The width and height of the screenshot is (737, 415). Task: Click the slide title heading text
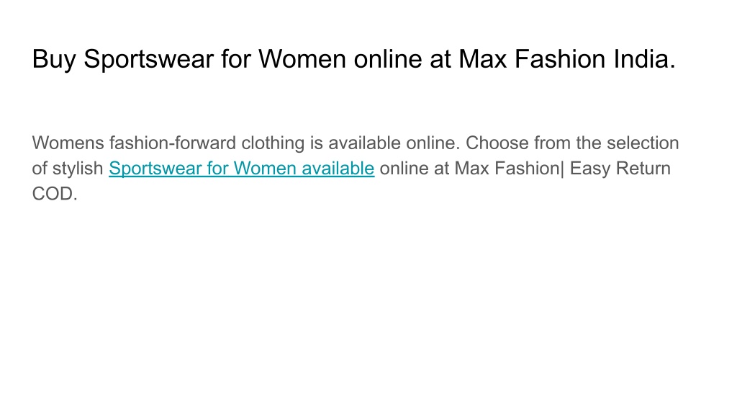click(354, 59)
